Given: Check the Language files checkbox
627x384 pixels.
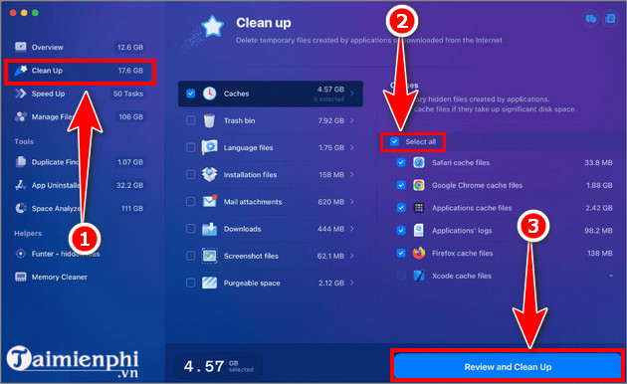Looking at the screenshot, I should pos(191,147).
